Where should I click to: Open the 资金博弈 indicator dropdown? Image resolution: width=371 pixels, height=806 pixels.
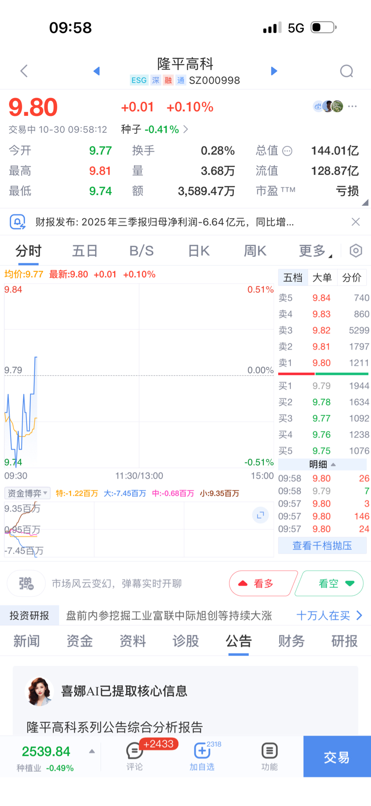(27, 493)
